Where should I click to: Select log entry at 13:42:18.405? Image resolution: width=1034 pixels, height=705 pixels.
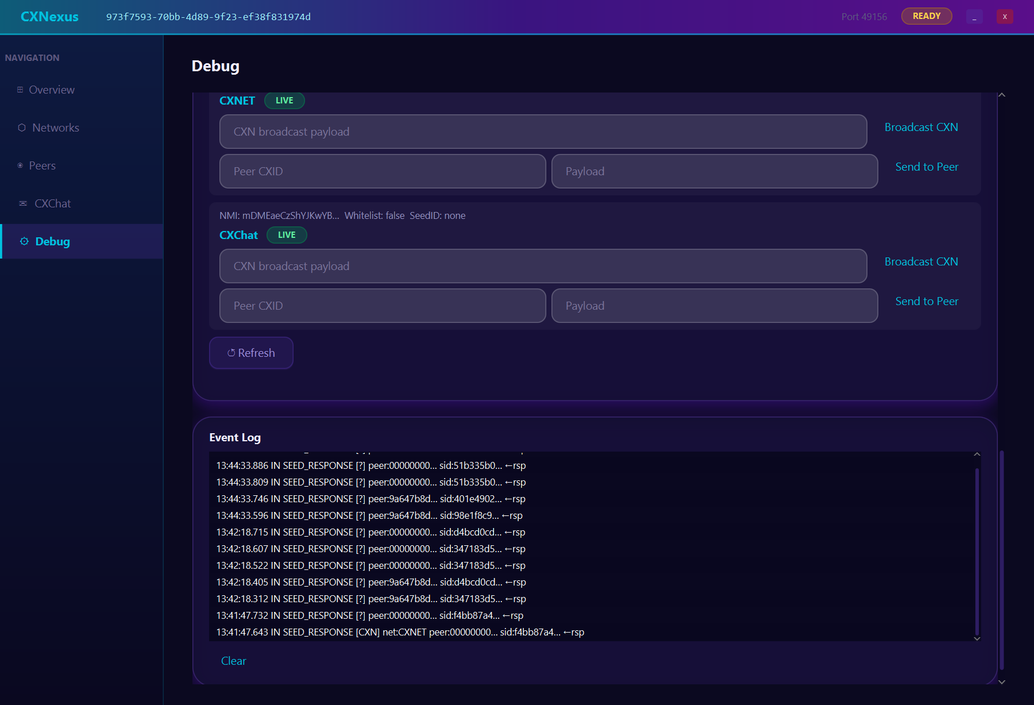click(371, 582)
